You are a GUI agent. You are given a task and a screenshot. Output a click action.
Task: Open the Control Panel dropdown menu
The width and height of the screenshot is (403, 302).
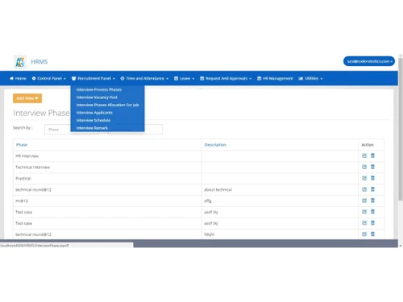48,78
